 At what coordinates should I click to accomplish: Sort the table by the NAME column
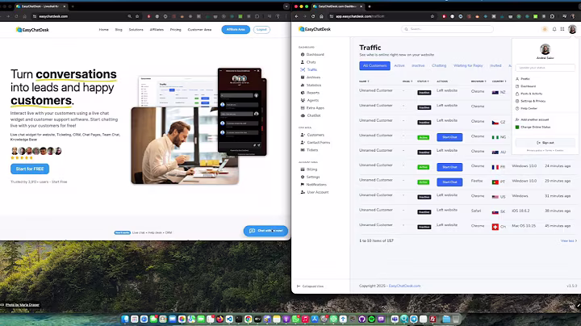click(364, 81)
